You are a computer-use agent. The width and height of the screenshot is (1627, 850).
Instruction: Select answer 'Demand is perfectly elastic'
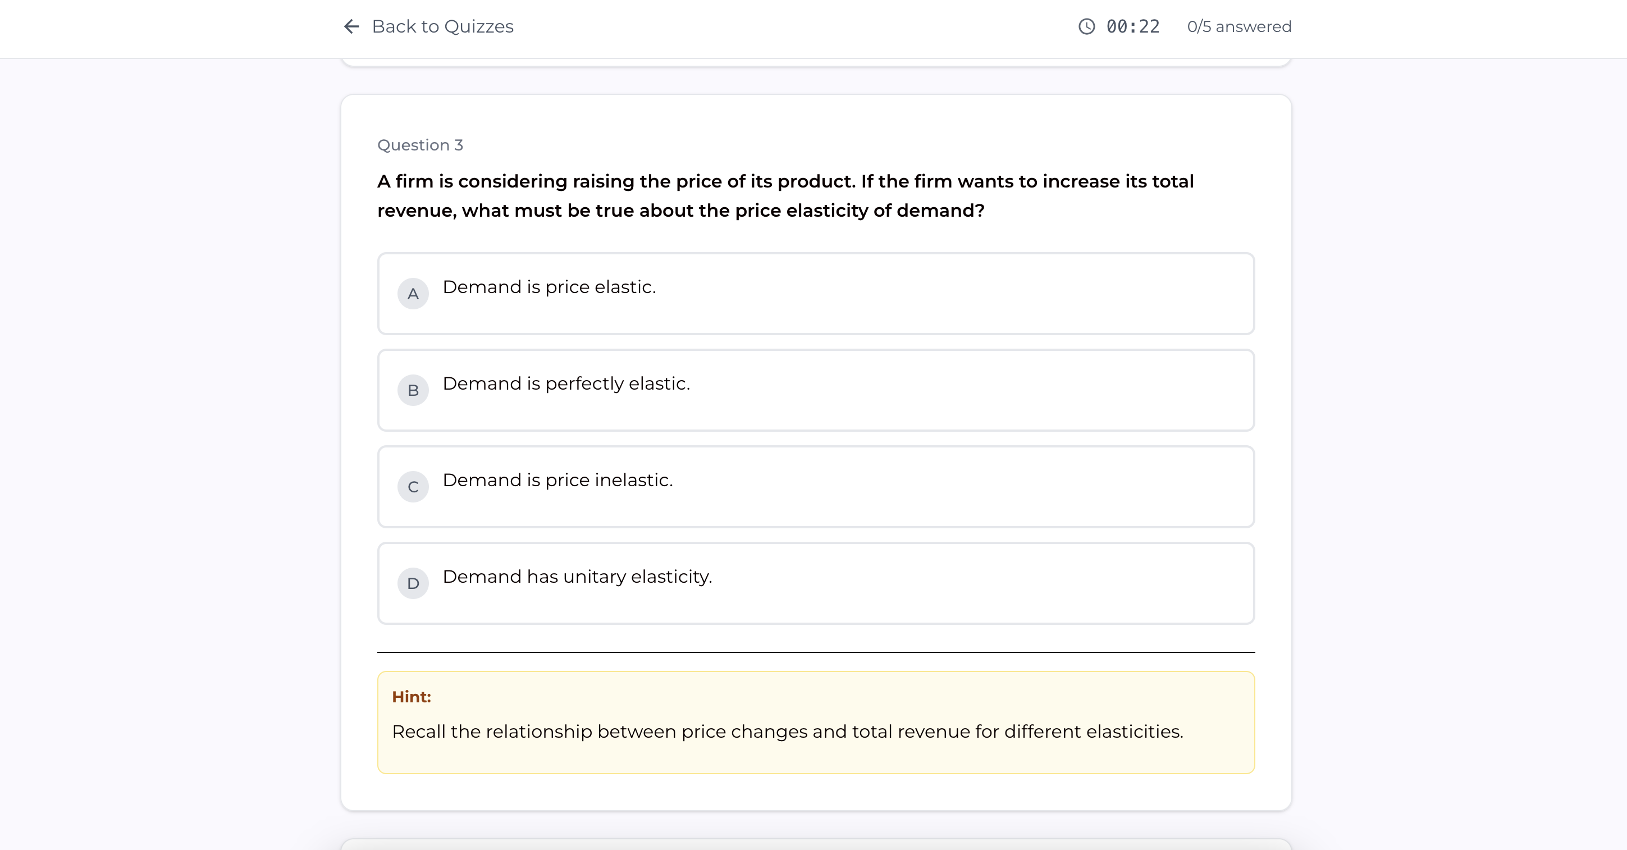point(816,390)
